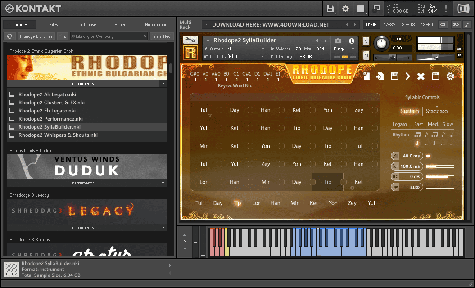Click the attack curve icon beside 40.0 ms

coord(395,156)
